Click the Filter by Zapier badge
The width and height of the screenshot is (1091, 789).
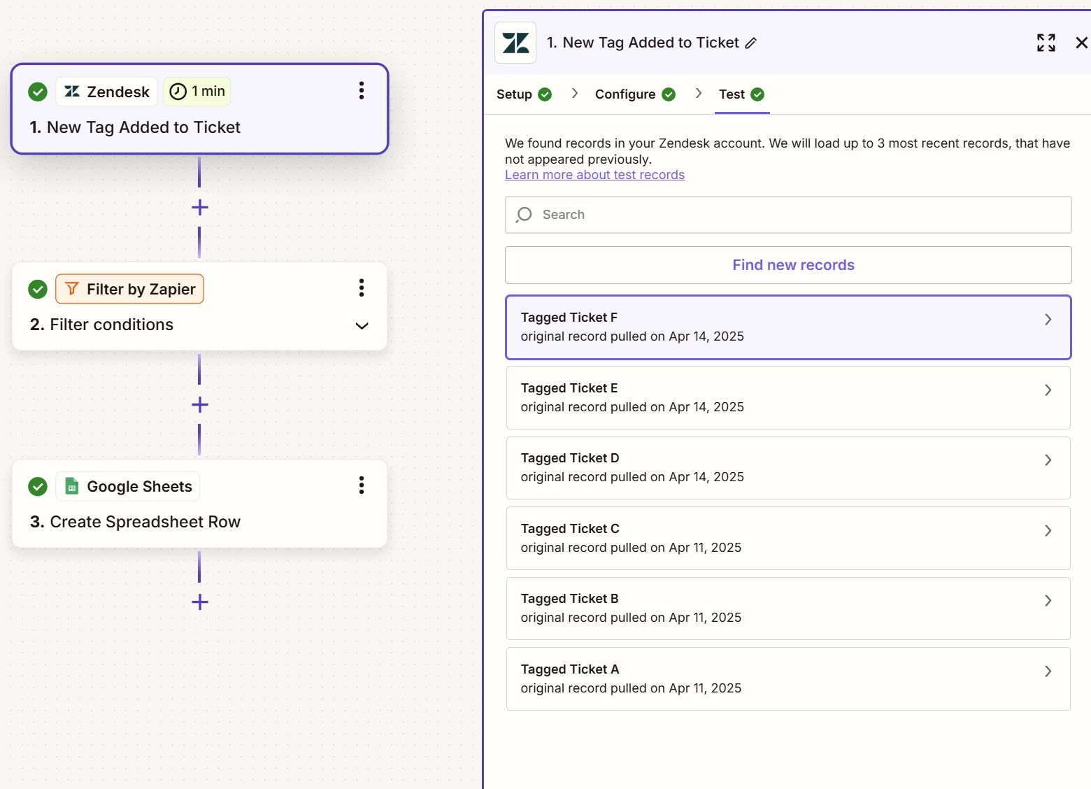129,289
